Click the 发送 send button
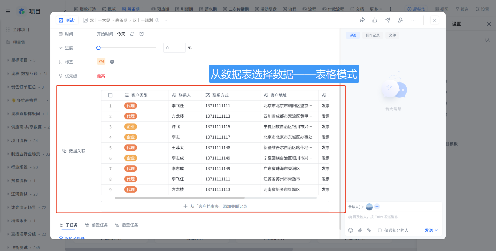The image size is (496, 251). coord(429,230)
